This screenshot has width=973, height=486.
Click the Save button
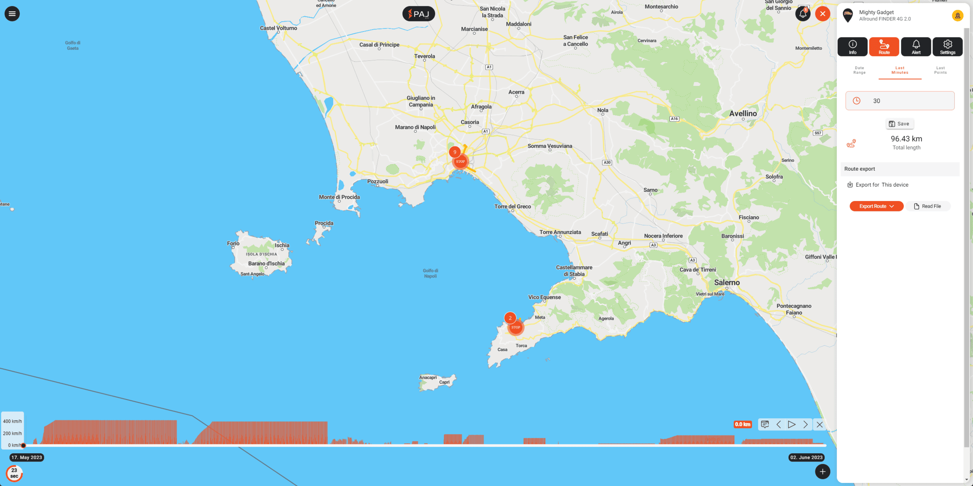click(x=899, y=124)
